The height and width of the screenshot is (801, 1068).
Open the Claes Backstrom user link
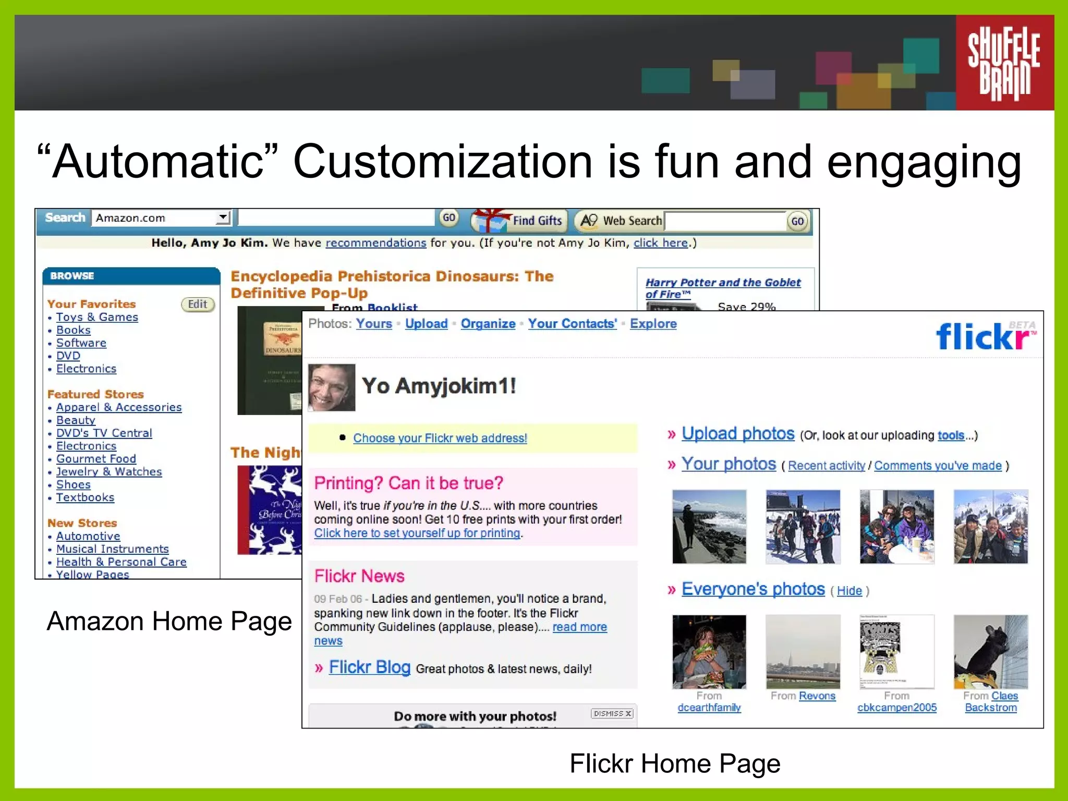[x=991, y=702]
